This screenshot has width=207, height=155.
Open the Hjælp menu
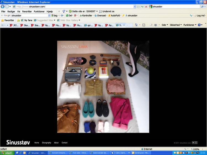point(50,12)
